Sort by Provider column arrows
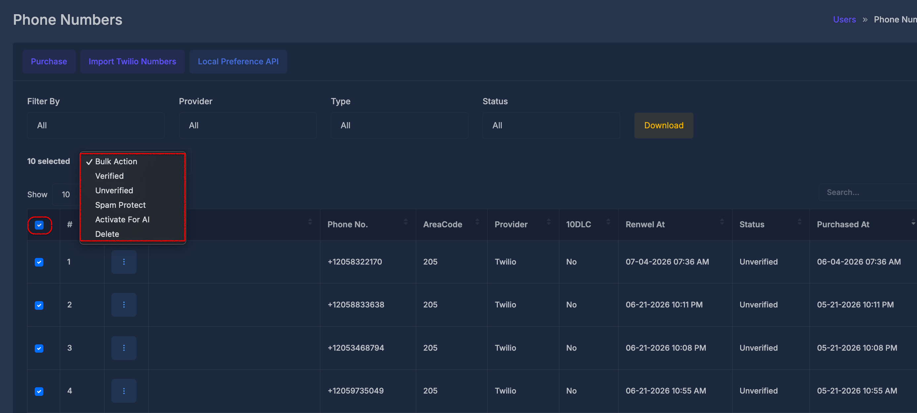Screen dimensions: 917x413 [x=548, y=222]
